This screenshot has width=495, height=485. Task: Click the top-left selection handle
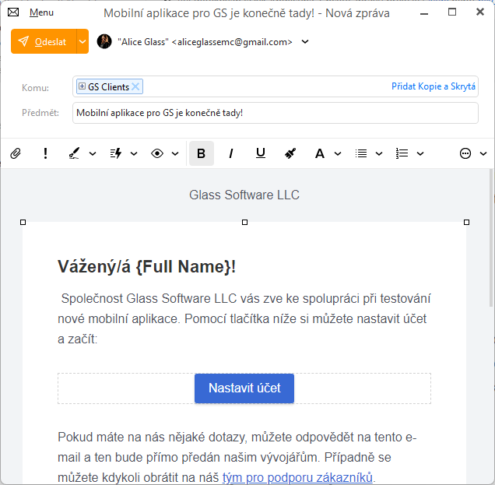pos(23,223)
